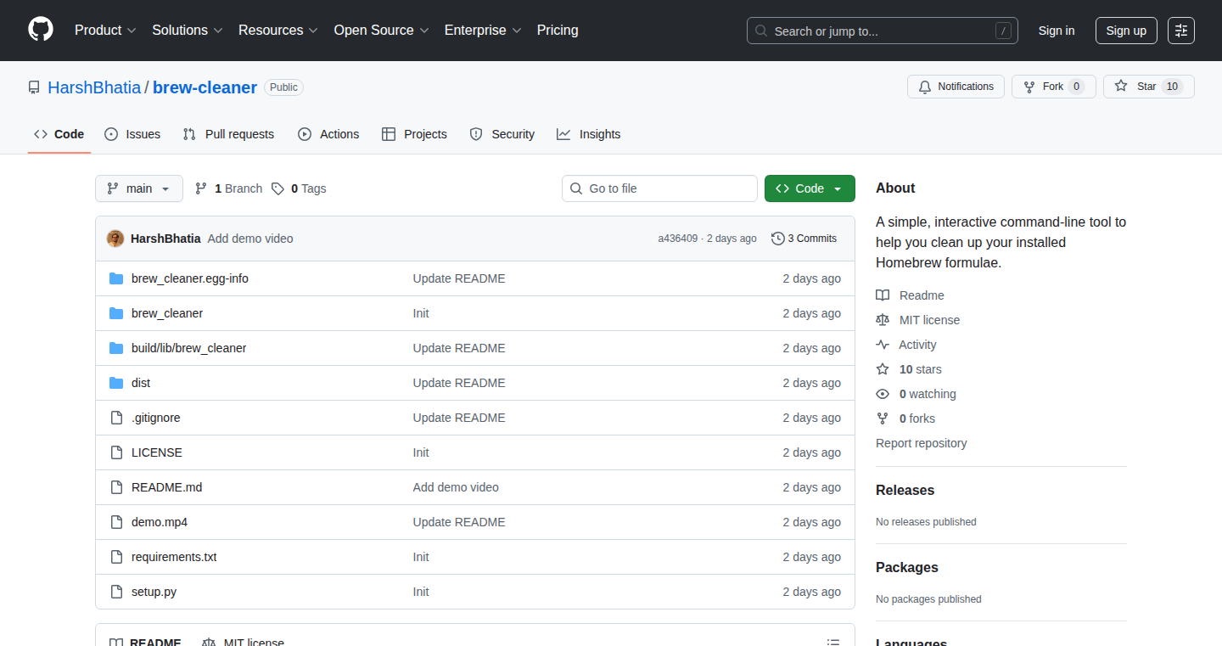Switch to the Pull requests tab
Viewport: 1222px width, 646px height.
(229, 134)
